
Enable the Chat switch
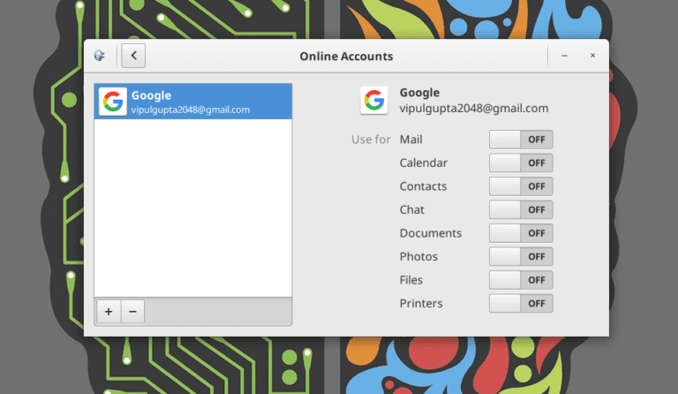pos(521,209)
